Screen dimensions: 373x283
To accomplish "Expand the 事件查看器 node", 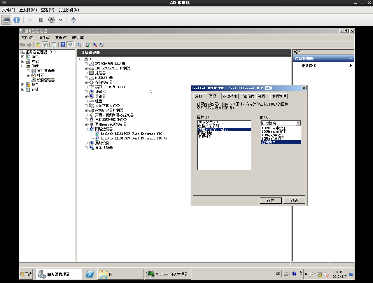I will pos(28,71).
